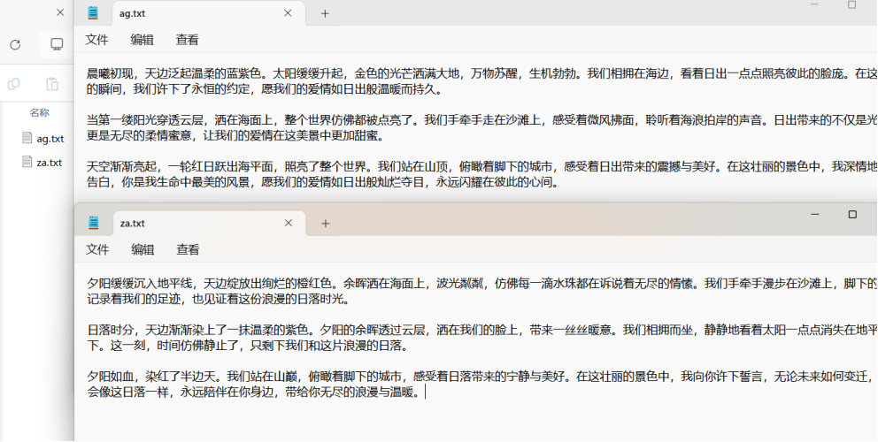
Task: Select ag.txt file in Explorer list
Action: point(43,138)
